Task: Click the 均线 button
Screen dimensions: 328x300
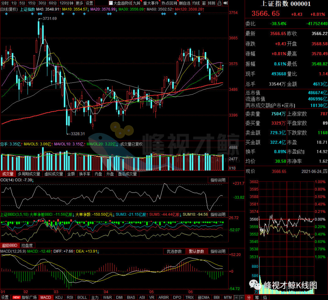Action: [x=196, y=3]
